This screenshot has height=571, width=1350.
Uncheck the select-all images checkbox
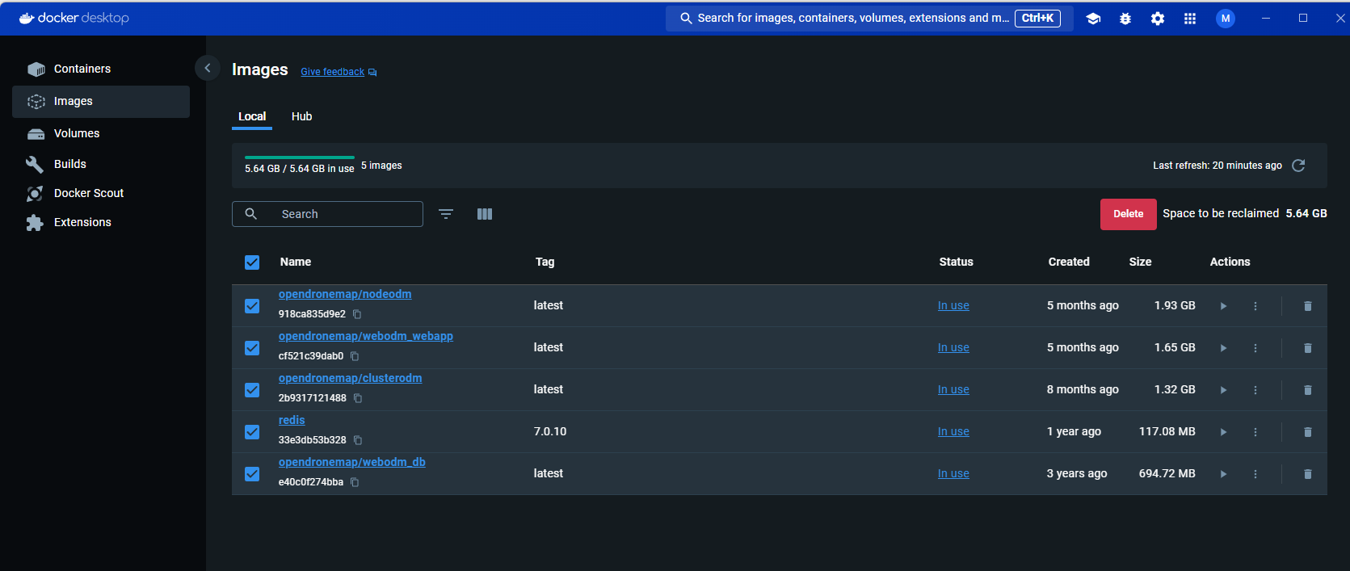[x=252, y=262]
